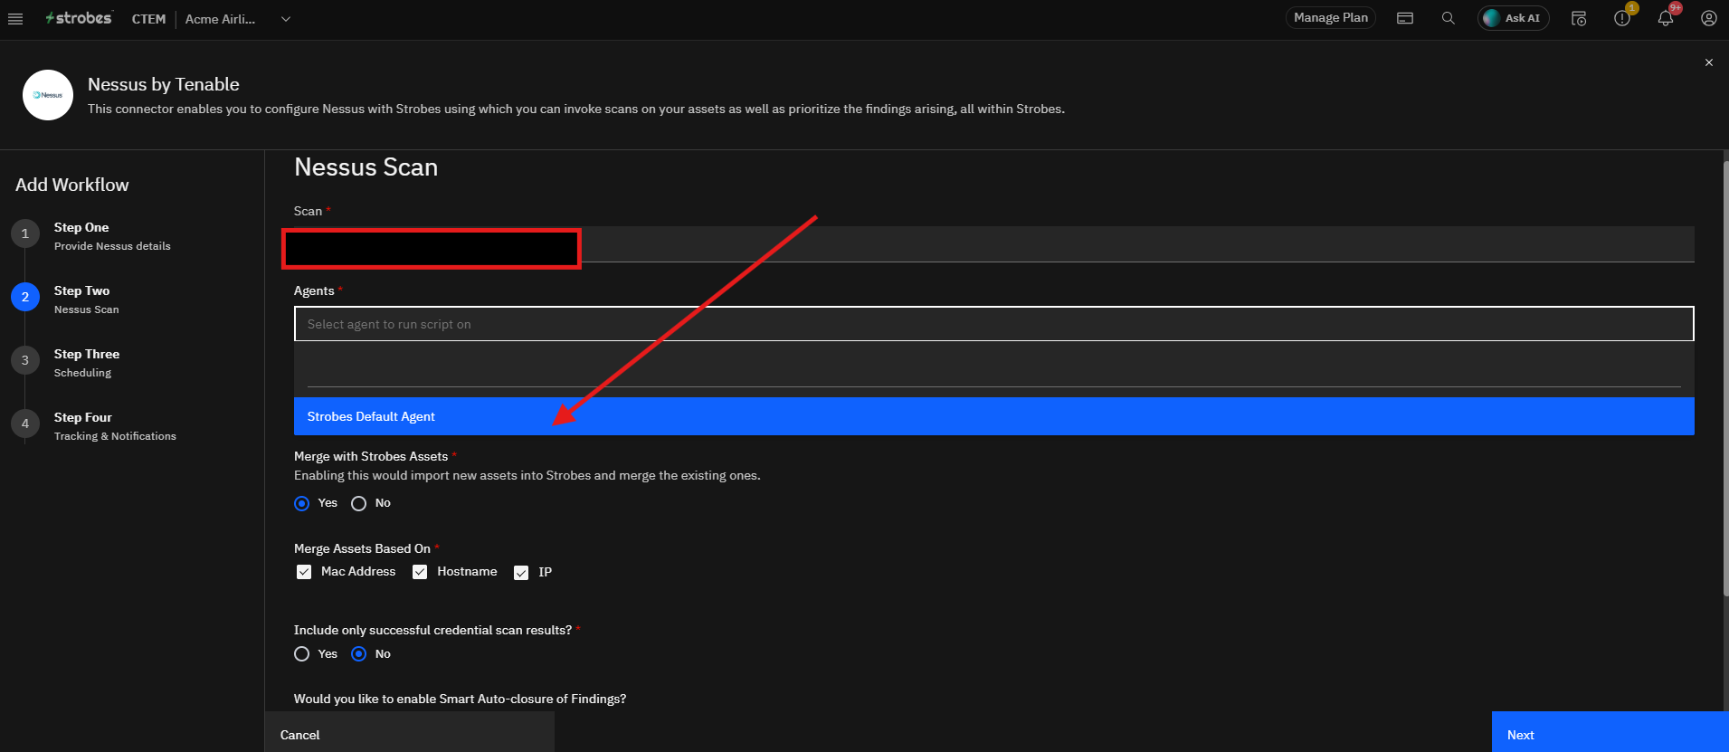The image size is (1729, 752).
Task: Open the alerts icon with yellow badge
Action: 1622,18
